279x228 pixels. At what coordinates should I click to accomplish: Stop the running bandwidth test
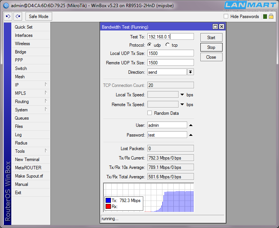211,47
